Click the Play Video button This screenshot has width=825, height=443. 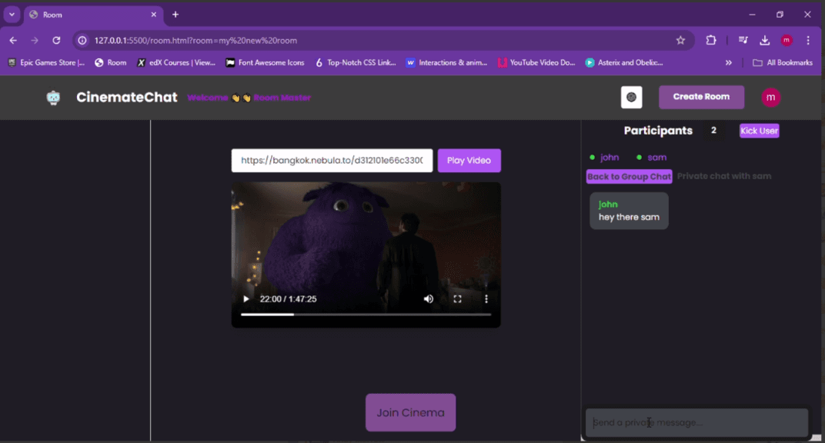pyautogui.click(x=469, y=160)
